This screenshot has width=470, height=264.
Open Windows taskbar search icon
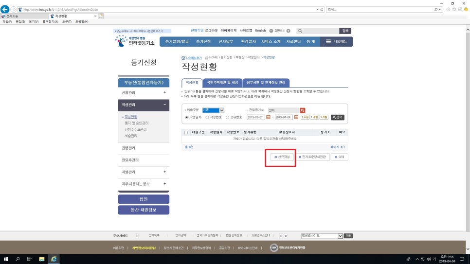click(x=18, y=259)
